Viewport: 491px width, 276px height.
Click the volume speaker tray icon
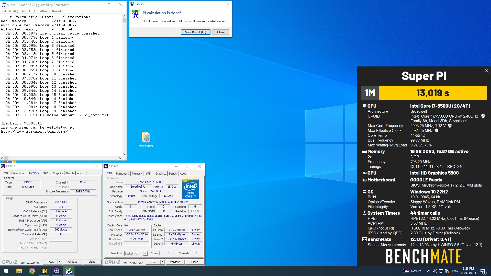[x=435, y=271]
